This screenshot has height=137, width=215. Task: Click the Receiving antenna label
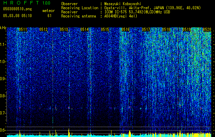[x=79, y=16]
